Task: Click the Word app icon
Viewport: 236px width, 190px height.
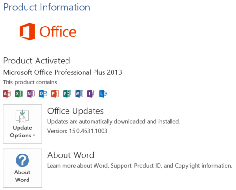Action: 79,94
